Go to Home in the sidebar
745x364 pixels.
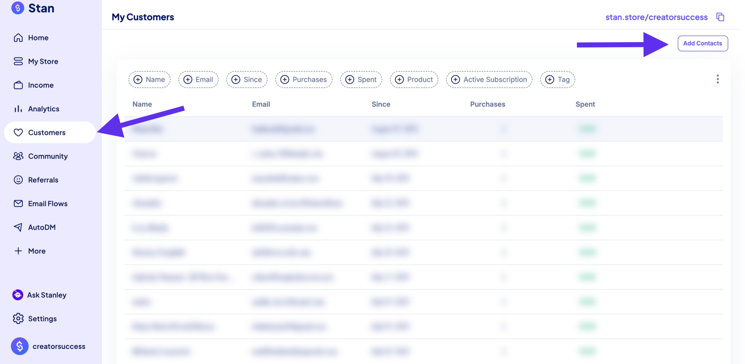[x=38, y=38]
